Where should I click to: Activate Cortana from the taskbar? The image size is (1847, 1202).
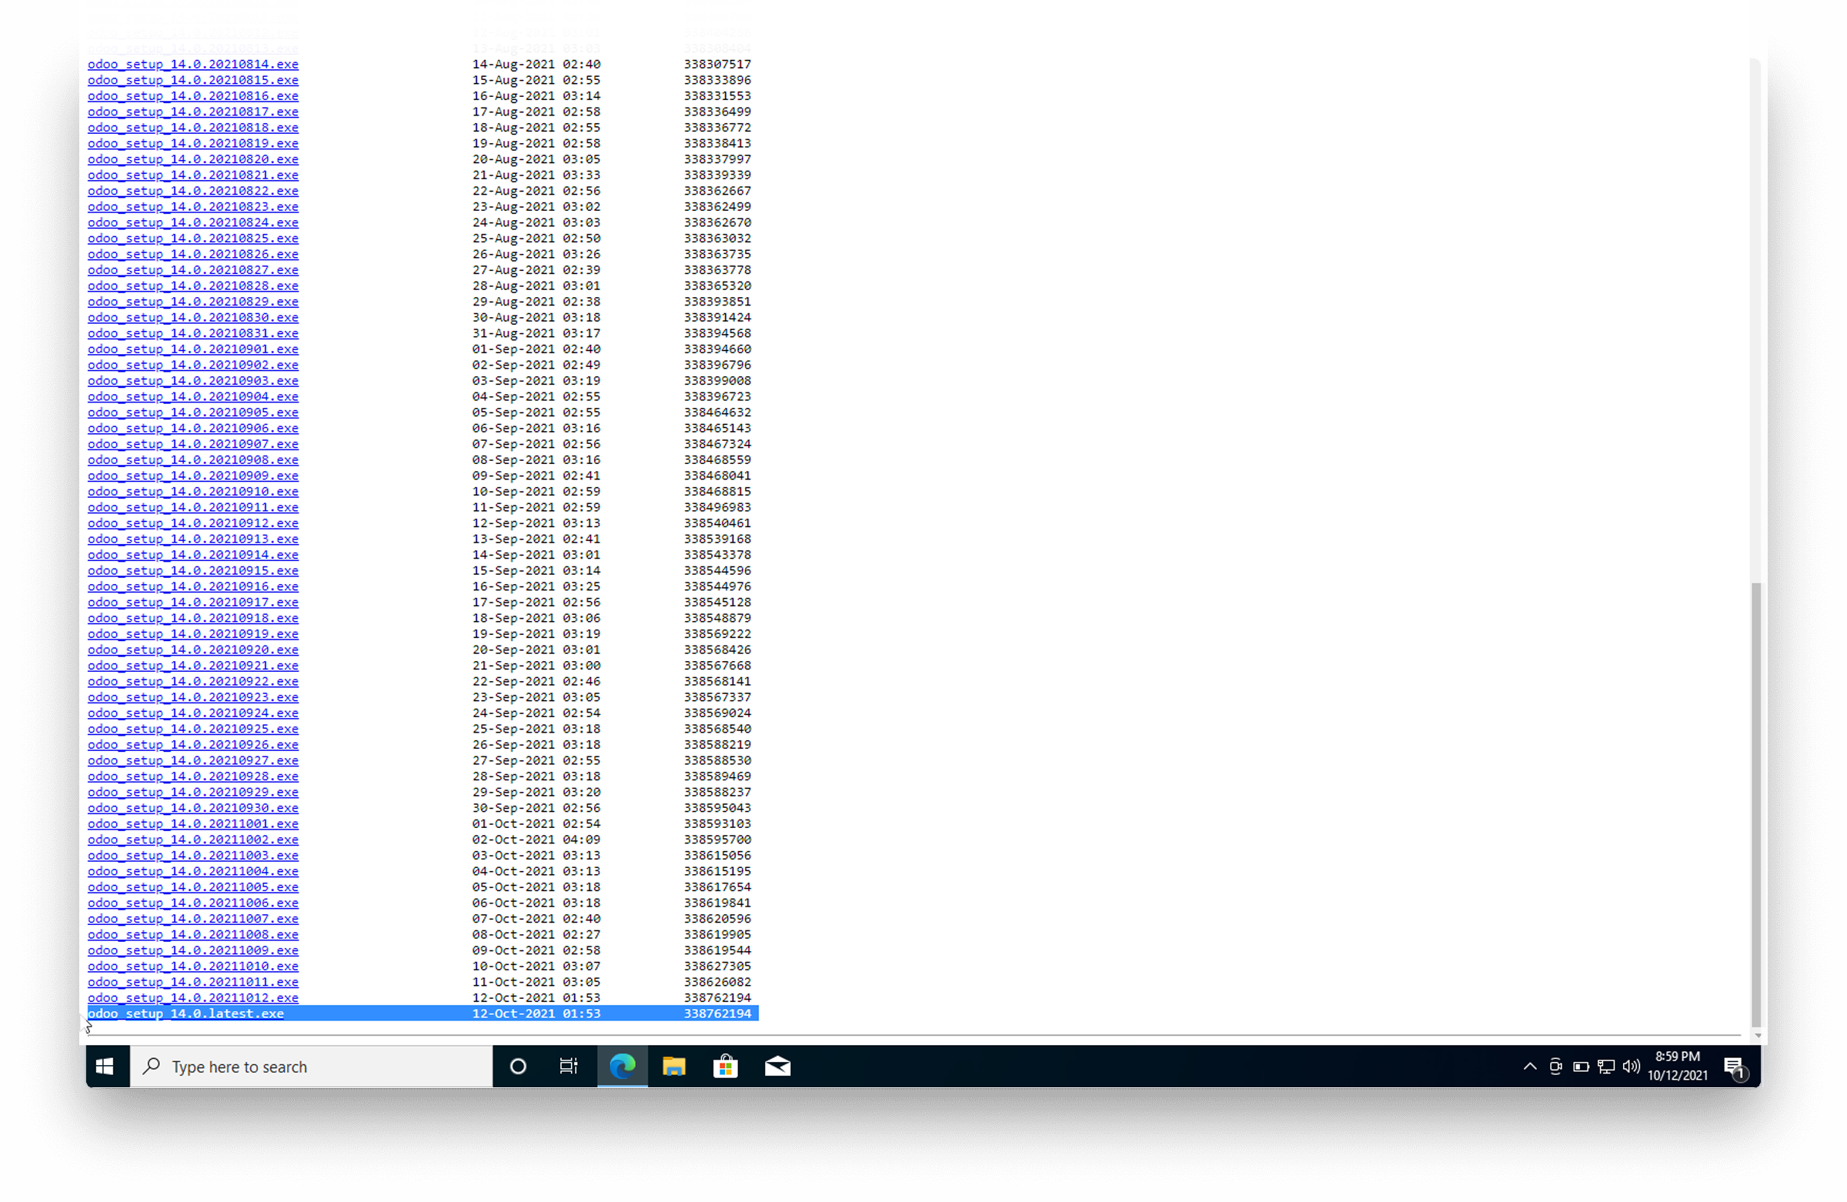pos(517,1067)
